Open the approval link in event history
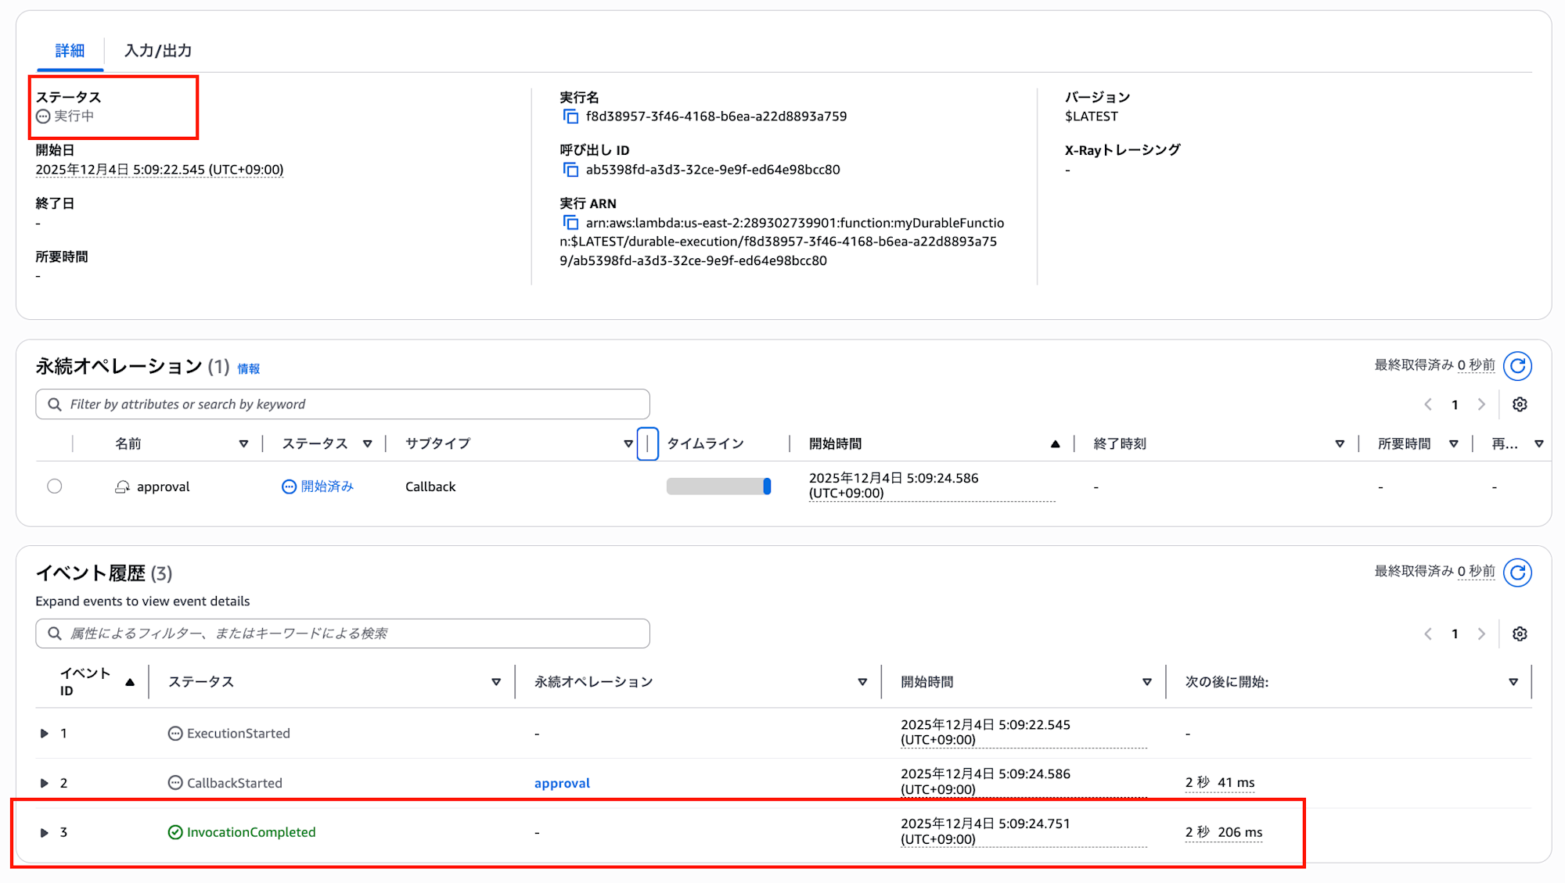The image size is (1565, 883). pyautogui.click(x=562, y=783)
